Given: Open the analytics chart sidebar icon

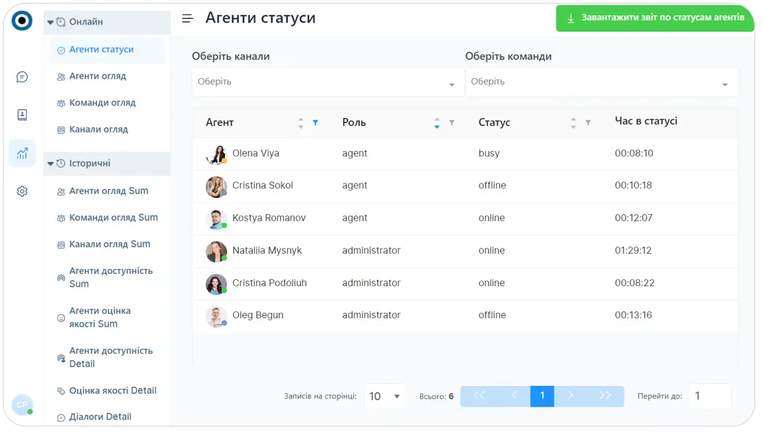Looking at the screenshot, I should coord(22,153).
